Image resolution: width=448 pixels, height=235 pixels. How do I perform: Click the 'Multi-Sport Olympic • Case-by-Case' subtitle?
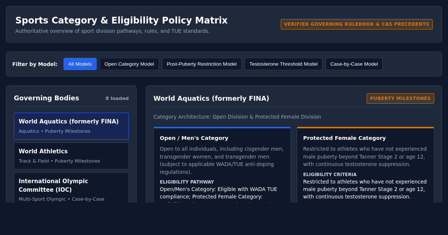pos(62,199)
